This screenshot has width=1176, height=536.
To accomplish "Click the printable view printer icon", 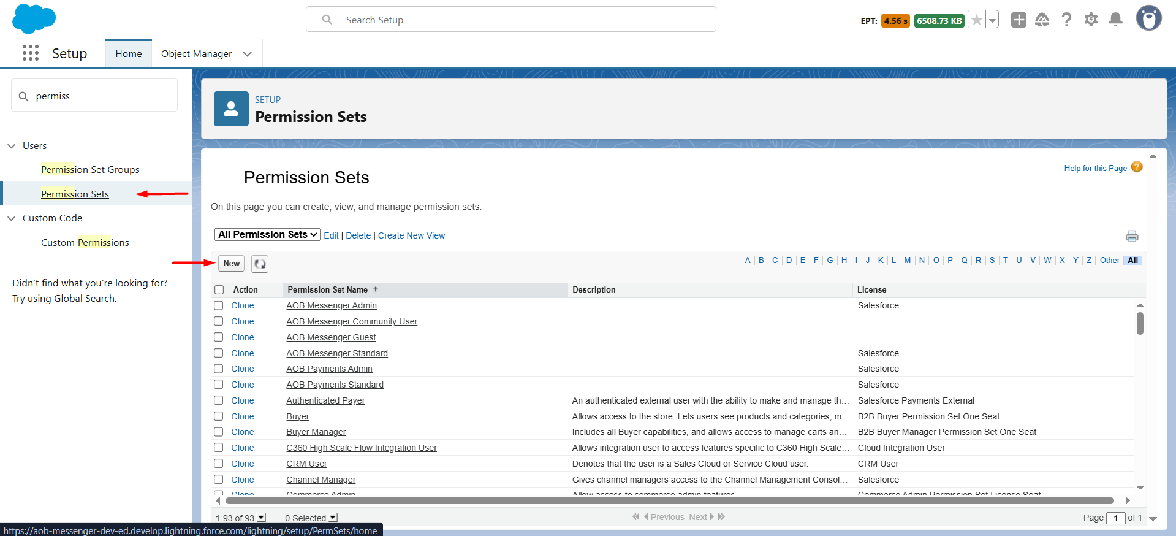I will [x=1132, y=236].
